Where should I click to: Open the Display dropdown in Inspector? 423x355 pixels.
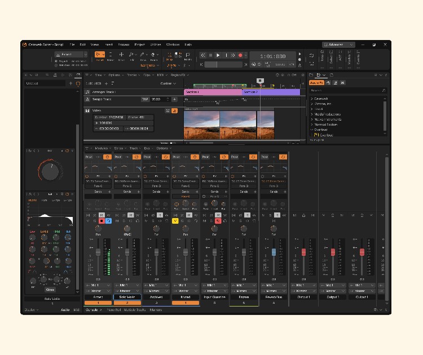[31, 310]
